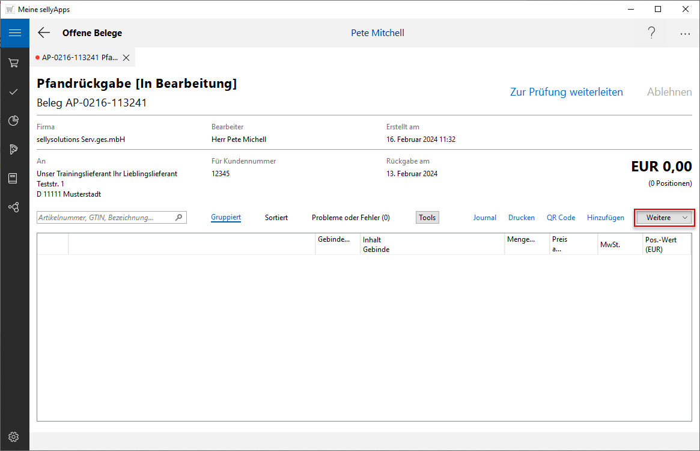Show Probleme oder Fehler filter
This screenshot has width=700, height=451.
point(350,218)
